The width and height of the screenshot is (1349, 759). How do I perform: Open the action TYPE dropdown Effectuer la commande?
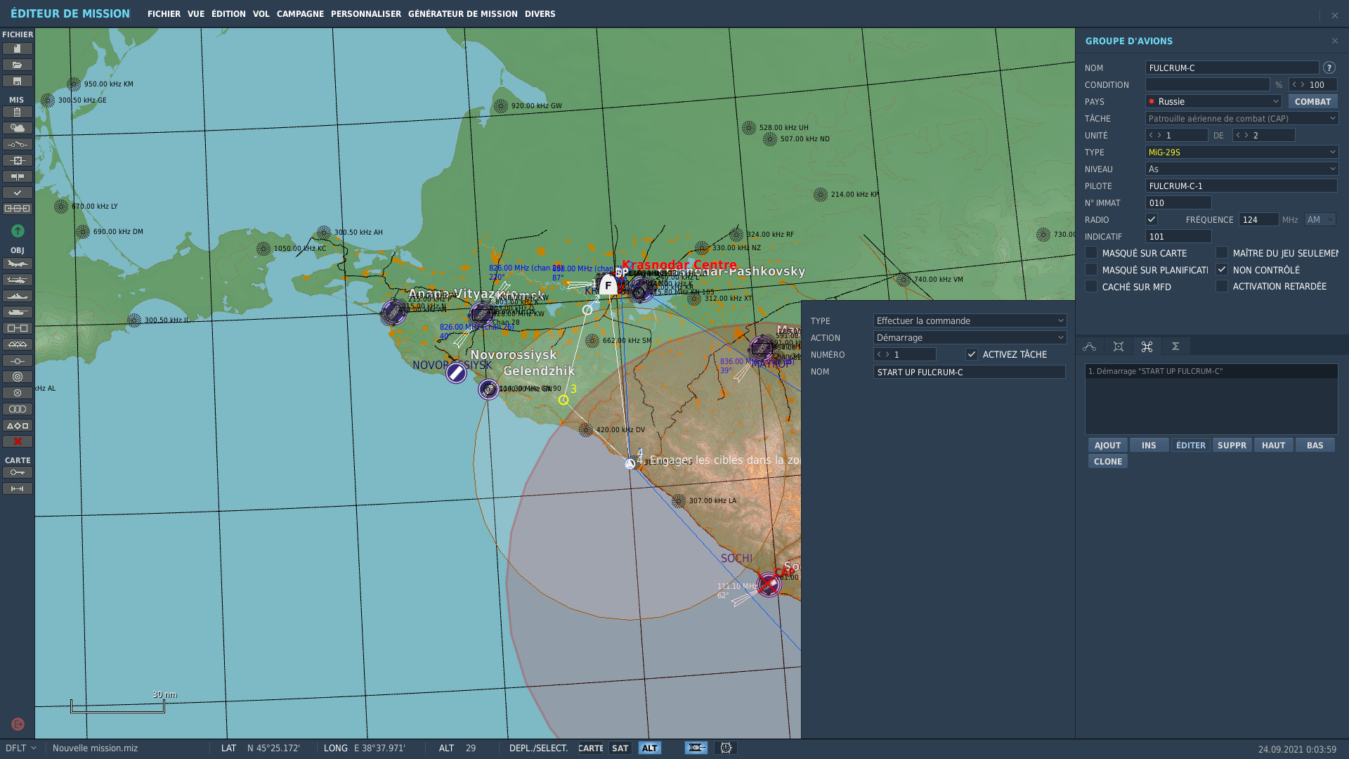970,320
